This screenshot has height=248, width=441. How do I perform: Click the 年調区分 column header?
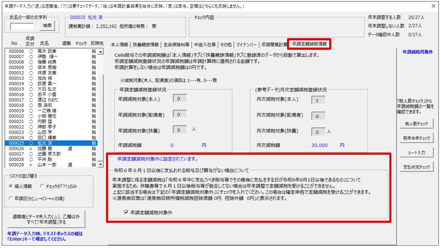30,41
